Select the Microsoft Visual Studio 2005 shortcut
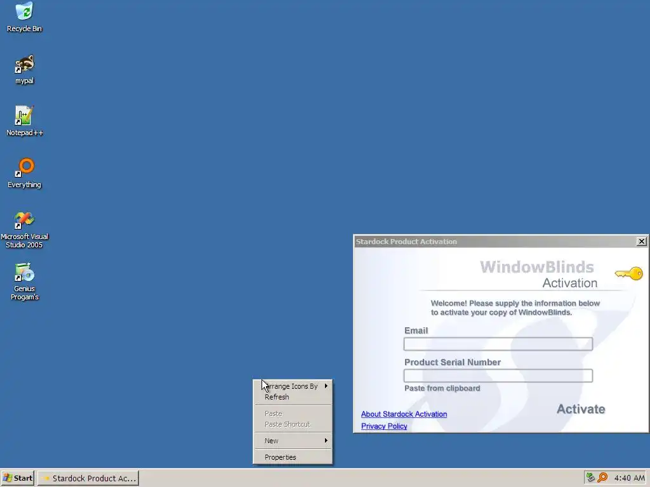Screen dimensions: 650x487 click(24, 230)
